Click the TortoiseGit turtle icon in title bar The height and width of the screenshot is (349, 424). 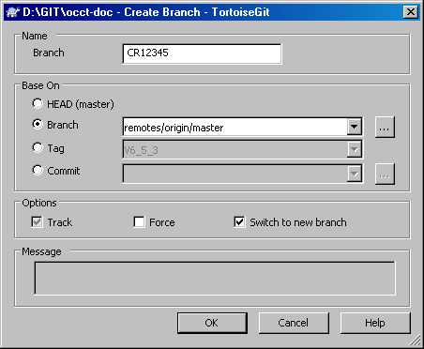[13, 12]
